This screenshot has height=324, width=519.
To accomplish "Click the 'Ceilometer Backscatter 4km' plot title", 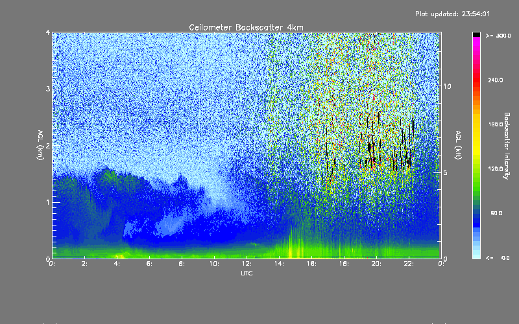I will point(246,27).
